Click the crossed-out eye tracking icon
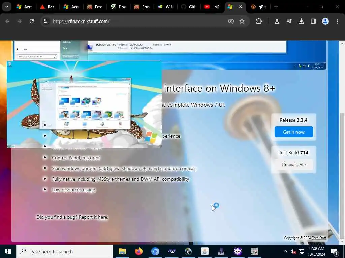 [x=231, y=21]
